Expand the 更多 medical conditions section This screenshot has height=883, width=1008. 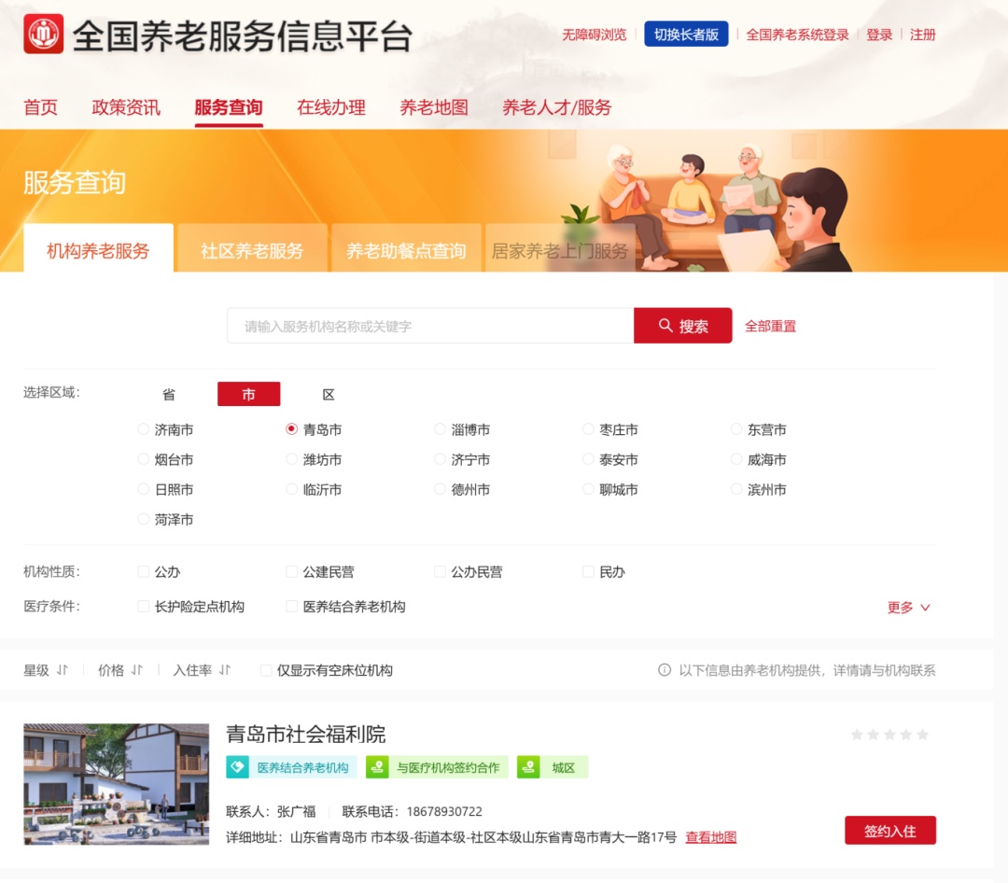907,608
